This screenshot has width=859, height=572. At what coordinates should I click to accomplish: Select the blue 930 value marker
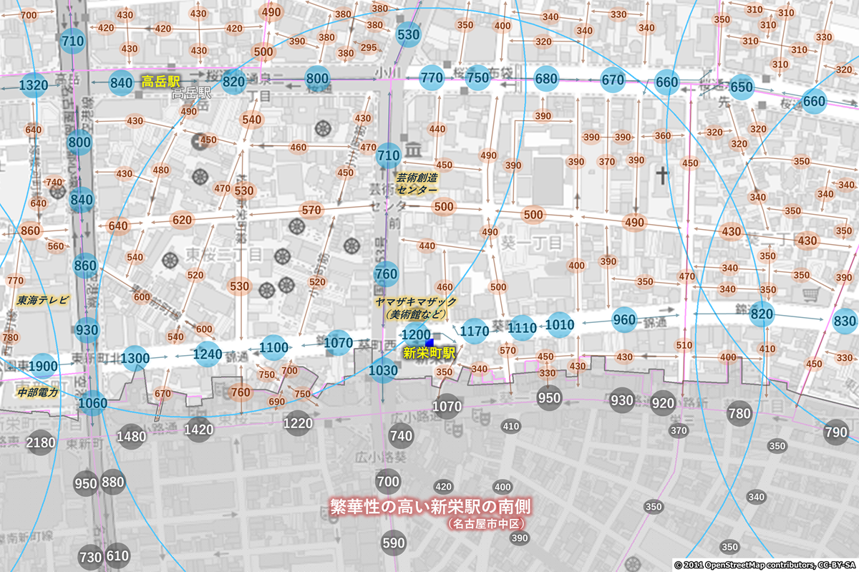click(x=87, y=330)
